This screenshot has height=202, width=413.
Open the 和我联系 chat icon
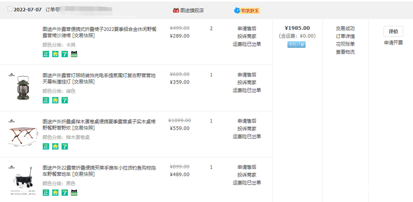click(237, 10)
